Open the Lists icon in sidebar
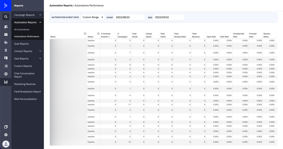Screen dimensions: 283x149 click(6, 66)
